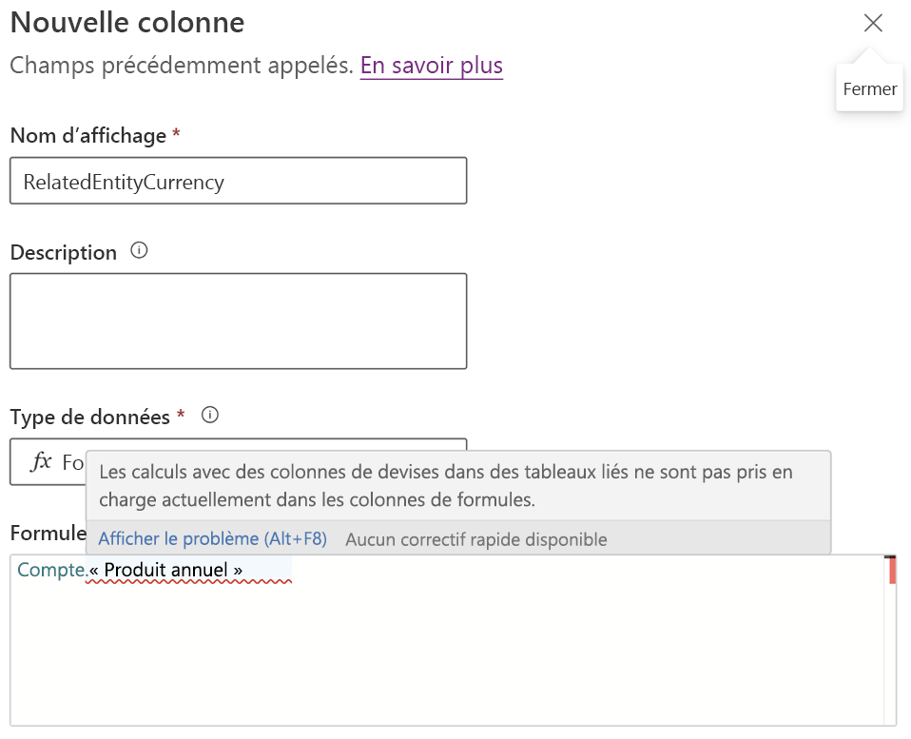911x739 pixels.
Task: Click the Fermer tooltip label
Action: point(868,88)
